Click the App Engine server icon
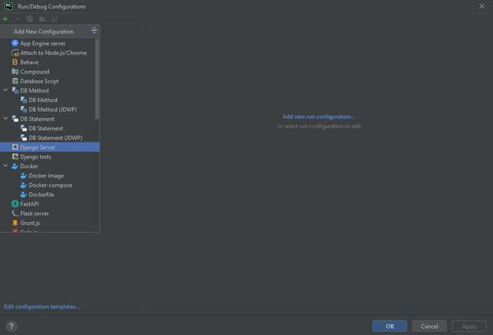493x335 pixels. tap(14, 43)
